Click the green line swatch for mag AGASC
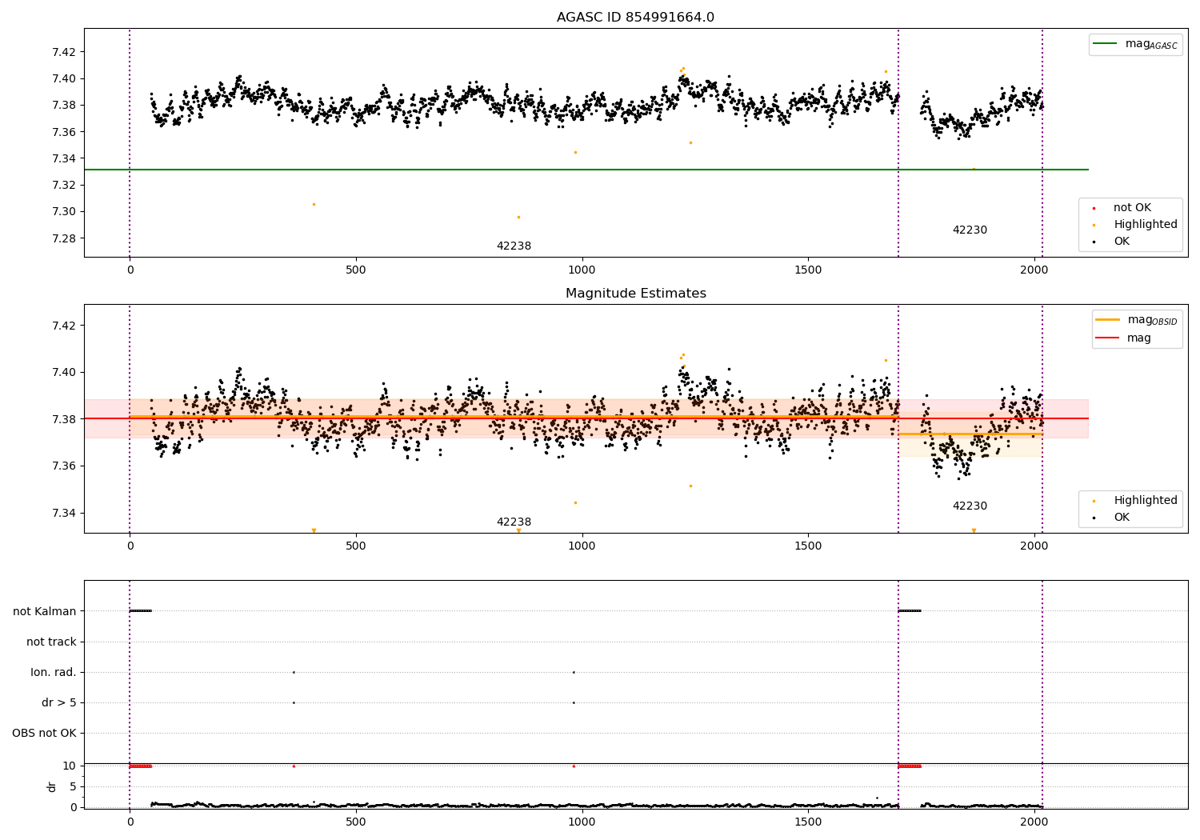 [x=1106, y=44]
